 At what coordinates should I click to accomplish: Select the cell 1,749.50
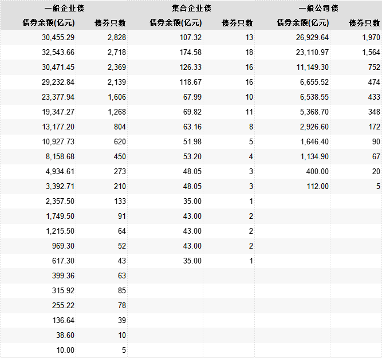tap(60, 216)
